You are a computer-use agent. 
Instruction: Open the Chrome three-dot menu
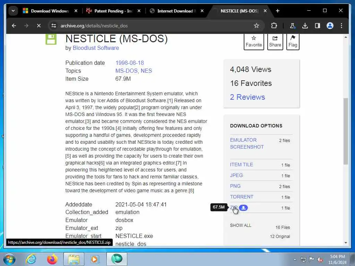coord(341,26)
